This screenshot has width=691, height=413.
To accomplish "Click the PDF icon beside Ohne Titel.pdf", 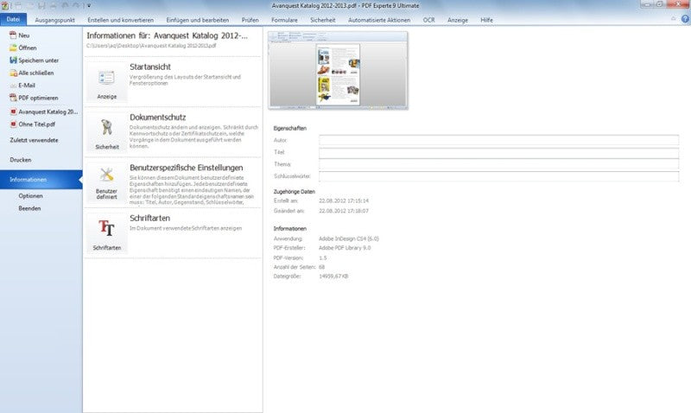I will point(13,124).
